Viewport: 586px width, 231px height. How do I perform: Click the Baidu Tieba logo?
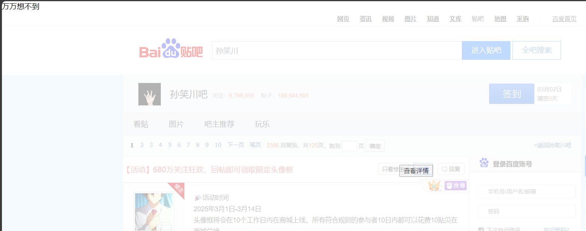pos(171,49)
